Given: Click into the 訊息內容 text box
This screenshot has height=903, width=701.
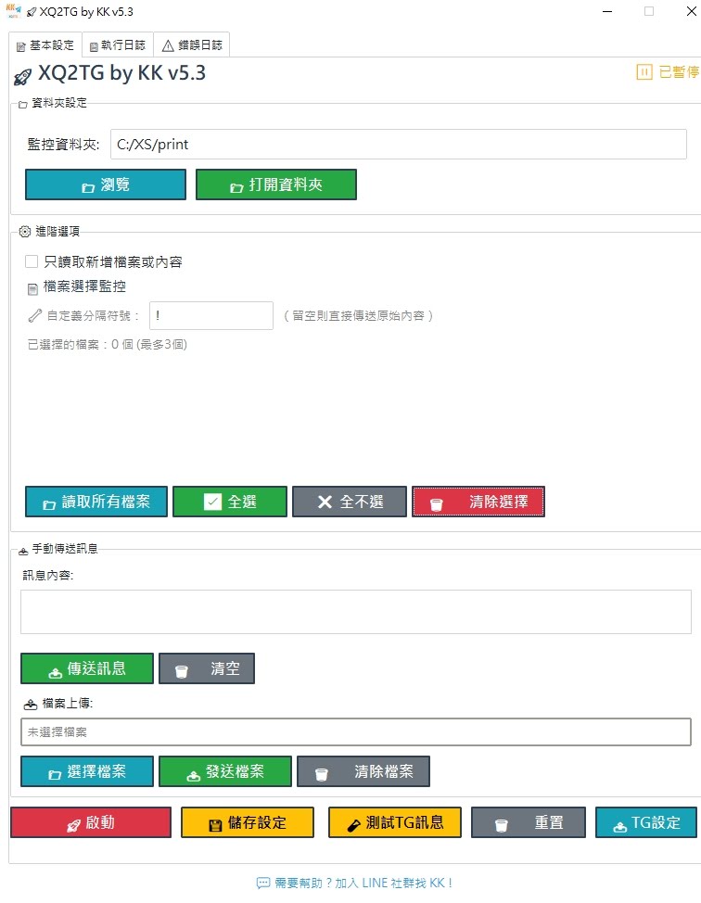Looking at the screenshot, I should [x=355, y=612].
